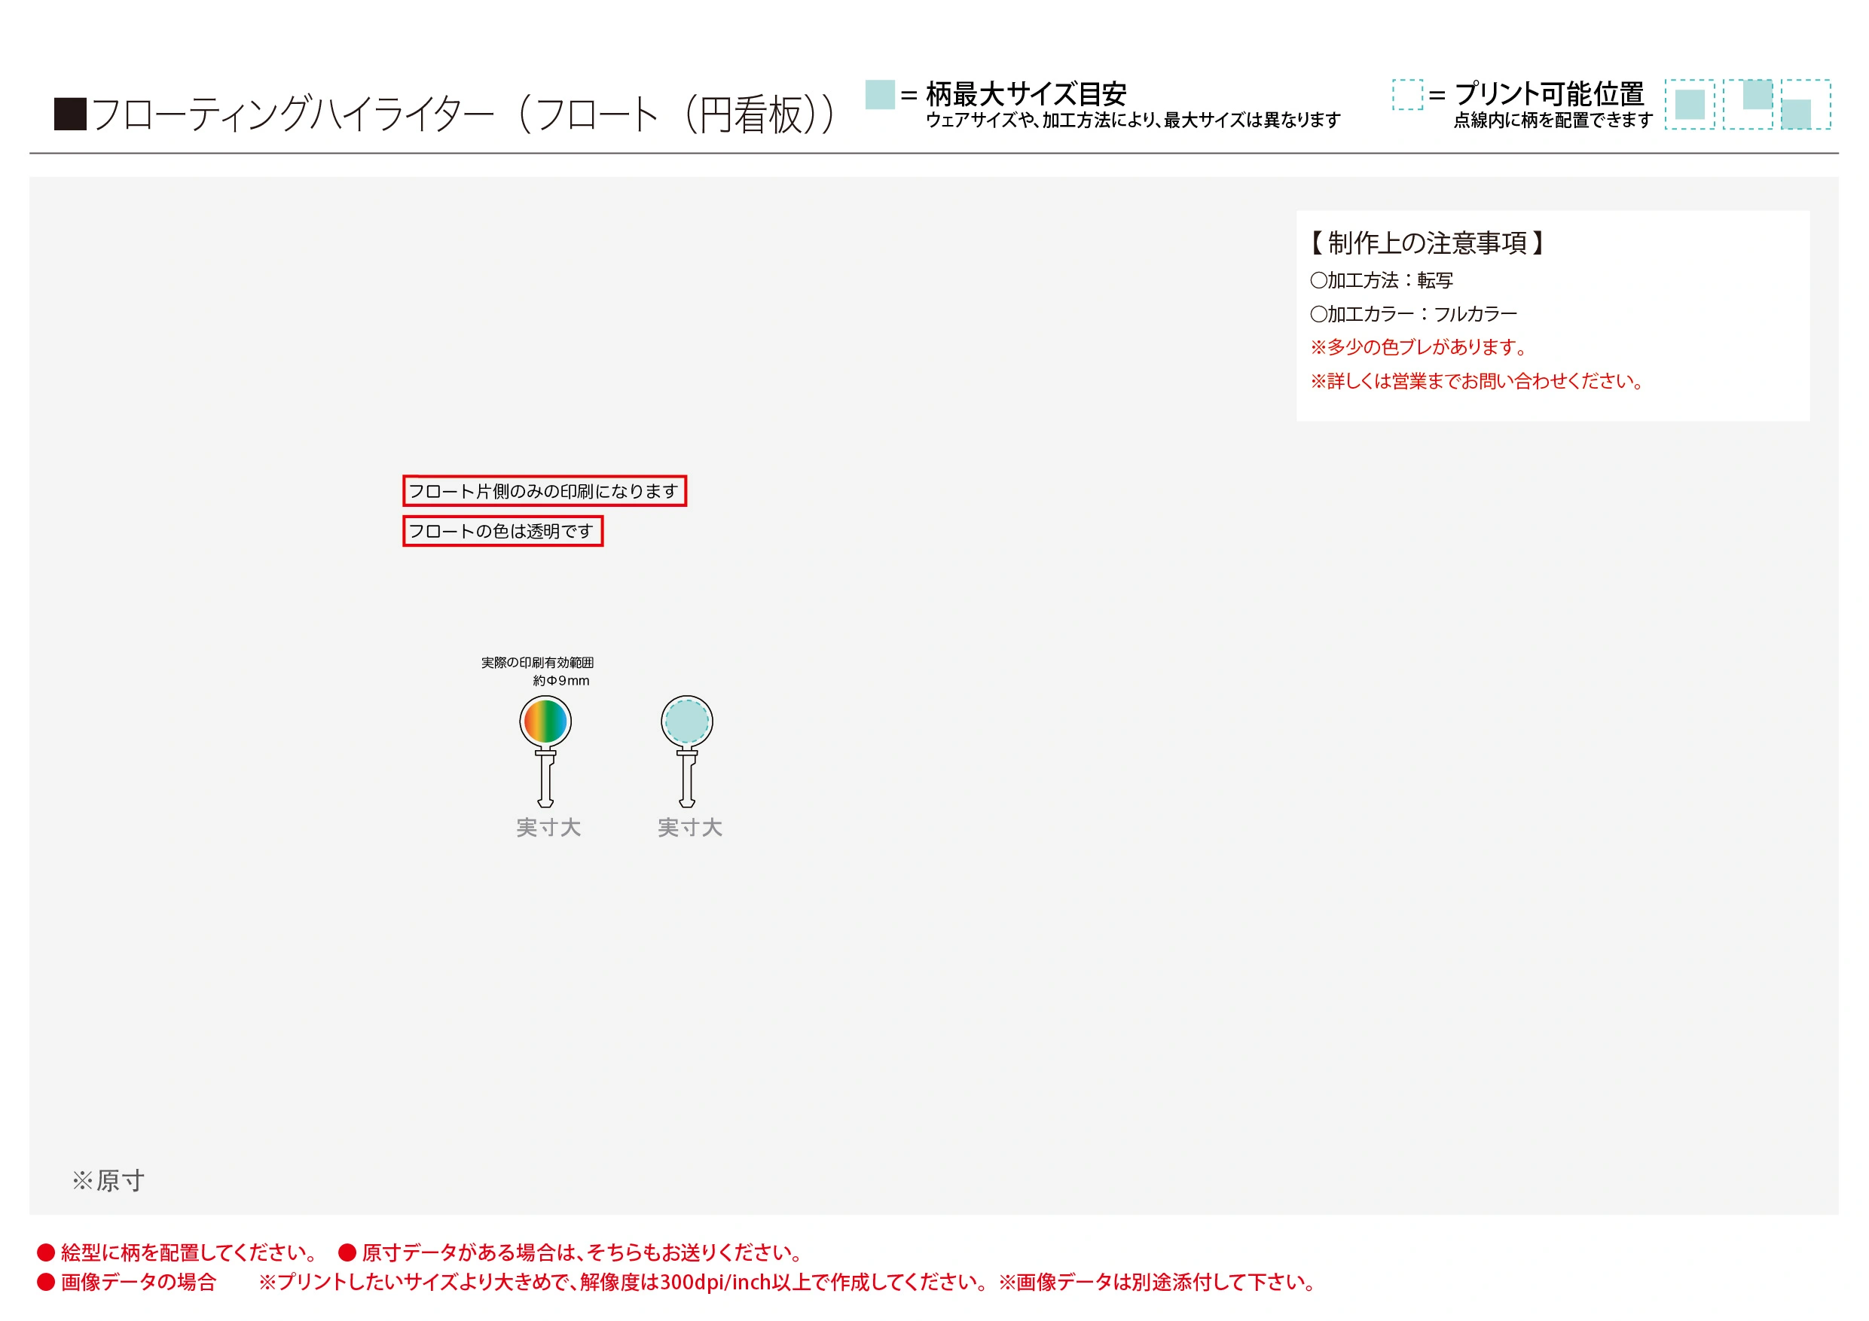The width and height of the screenshot is (1869, 1321).
Task: Click the example box with teal square at bottom
Action: (x=1806, y=104)
